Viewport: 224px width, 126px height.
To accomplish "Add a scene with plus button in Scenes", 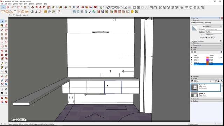I will coord(195,81).
